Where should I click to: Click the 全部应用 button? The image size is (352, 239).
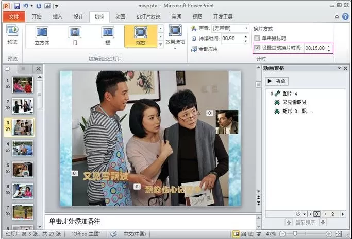pos(204,49)
